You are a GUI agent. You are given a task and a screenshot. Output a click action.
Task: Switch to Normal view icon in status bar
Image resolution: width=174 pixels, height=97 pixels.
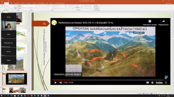[151, 93]
